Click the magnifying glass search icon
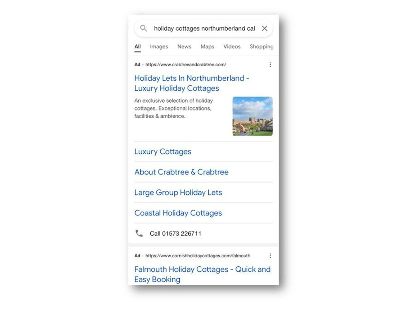Screen dimensions: 414x309 point(143,28)
